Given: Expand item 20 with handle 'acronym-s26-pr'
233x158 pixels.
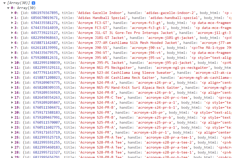Looking at the screenshot, I should tap(12, 112).
